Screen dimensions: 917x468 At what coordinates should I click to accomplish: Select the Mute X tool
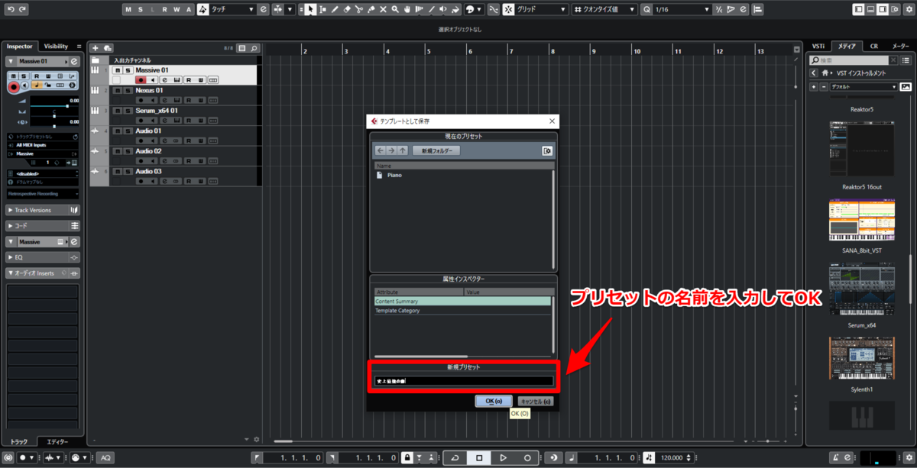384,9
